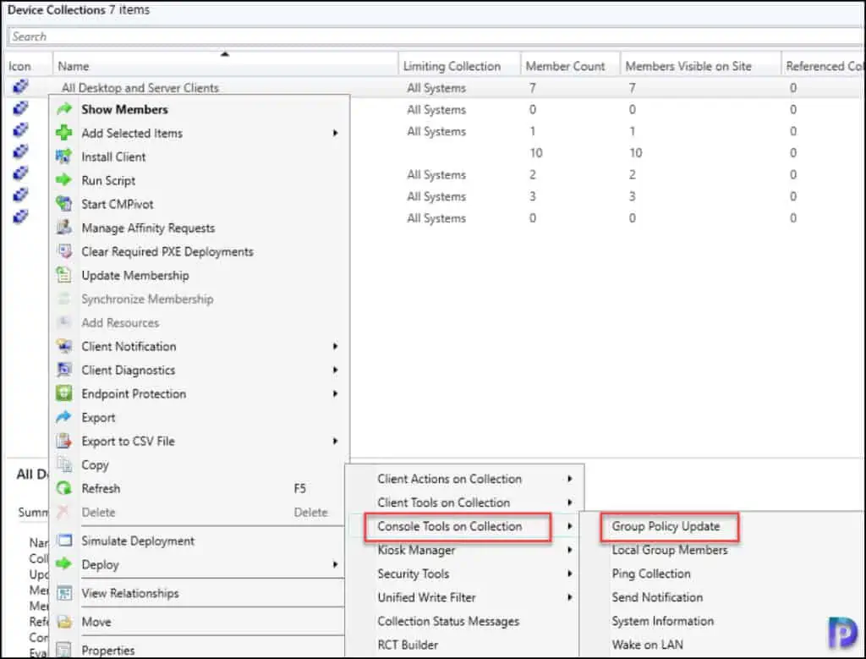Click the Show Members green arrow icon
The image size is (866, 659).
[64, 109]
